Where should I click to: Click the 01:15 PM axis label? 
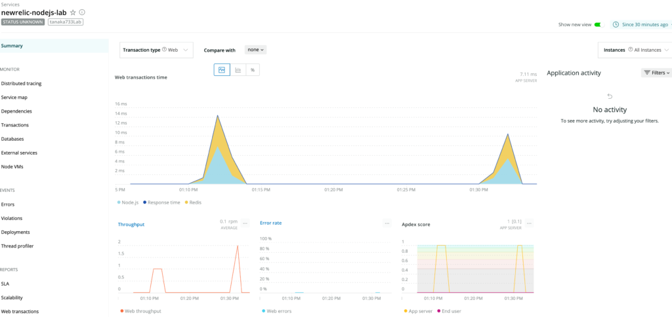tap(261, 189)
